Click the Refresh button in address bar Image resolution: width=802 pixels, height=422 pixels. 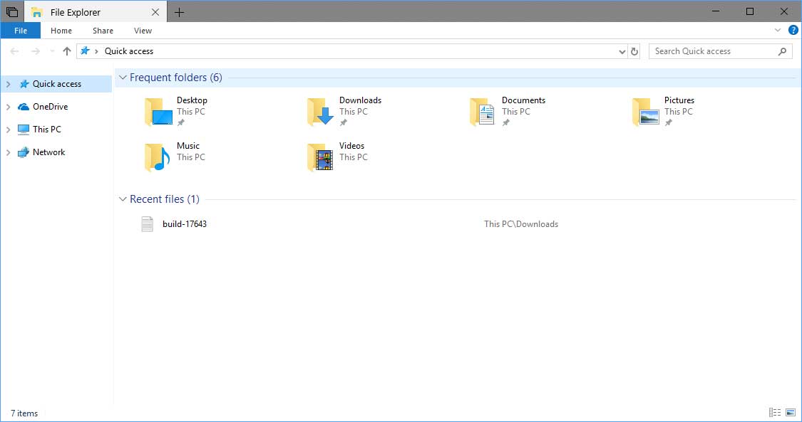click(635, 51)
